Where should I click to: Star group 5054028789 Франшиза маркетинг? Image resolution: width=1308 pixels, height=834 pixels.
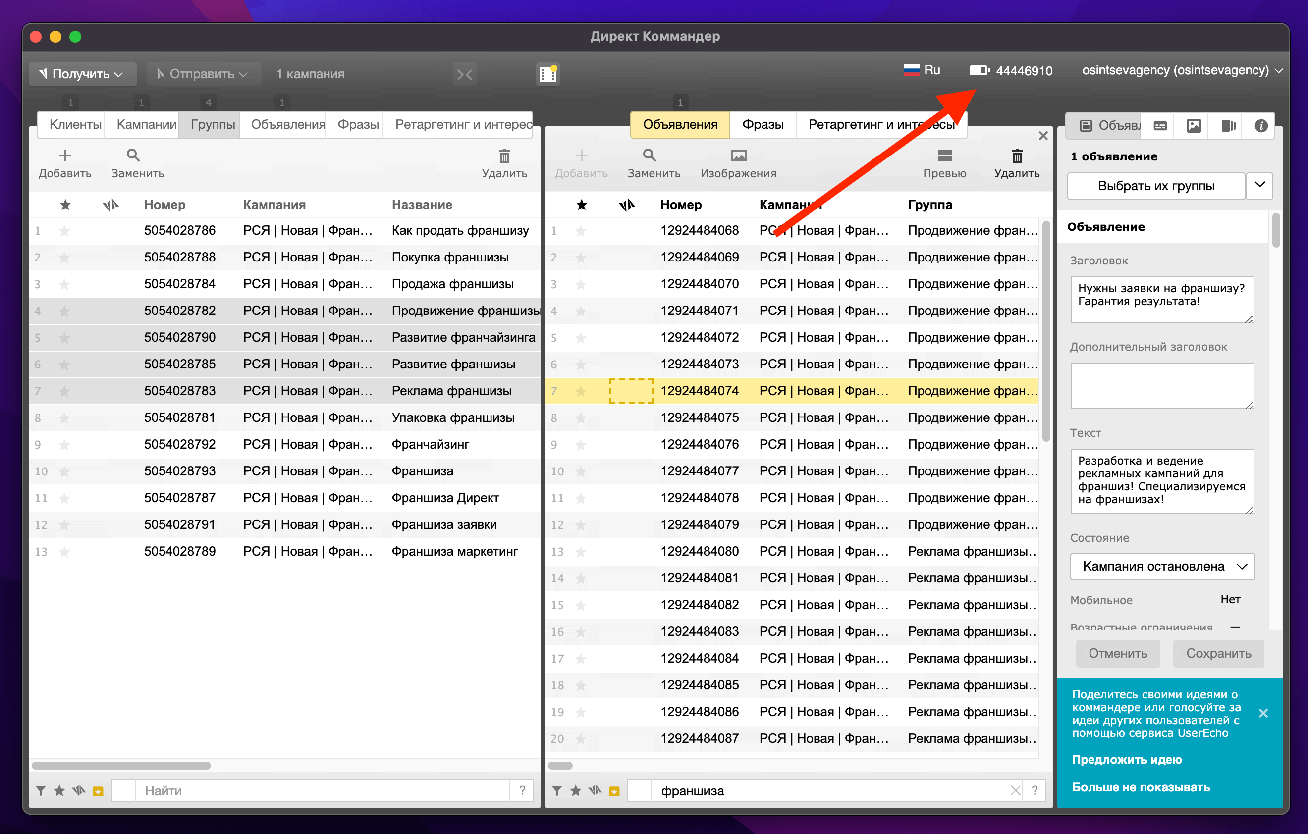64,552
